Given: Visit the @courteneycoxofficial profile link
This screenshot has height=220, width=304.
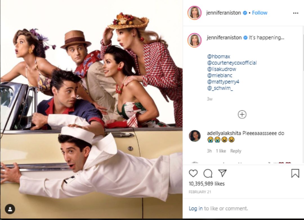Looking at the screenshot, I should point(232,63).
